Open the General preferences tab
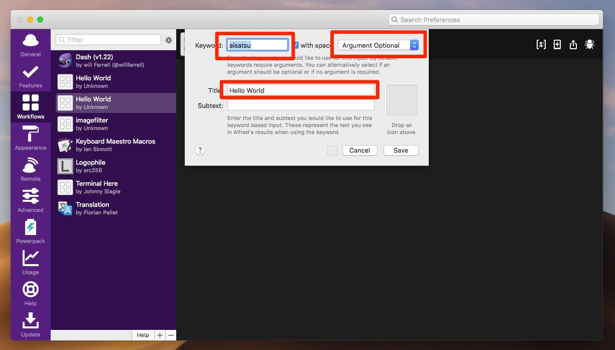This screenshot has height=350, width=615. pyautogui.click(x=31, y=45)
